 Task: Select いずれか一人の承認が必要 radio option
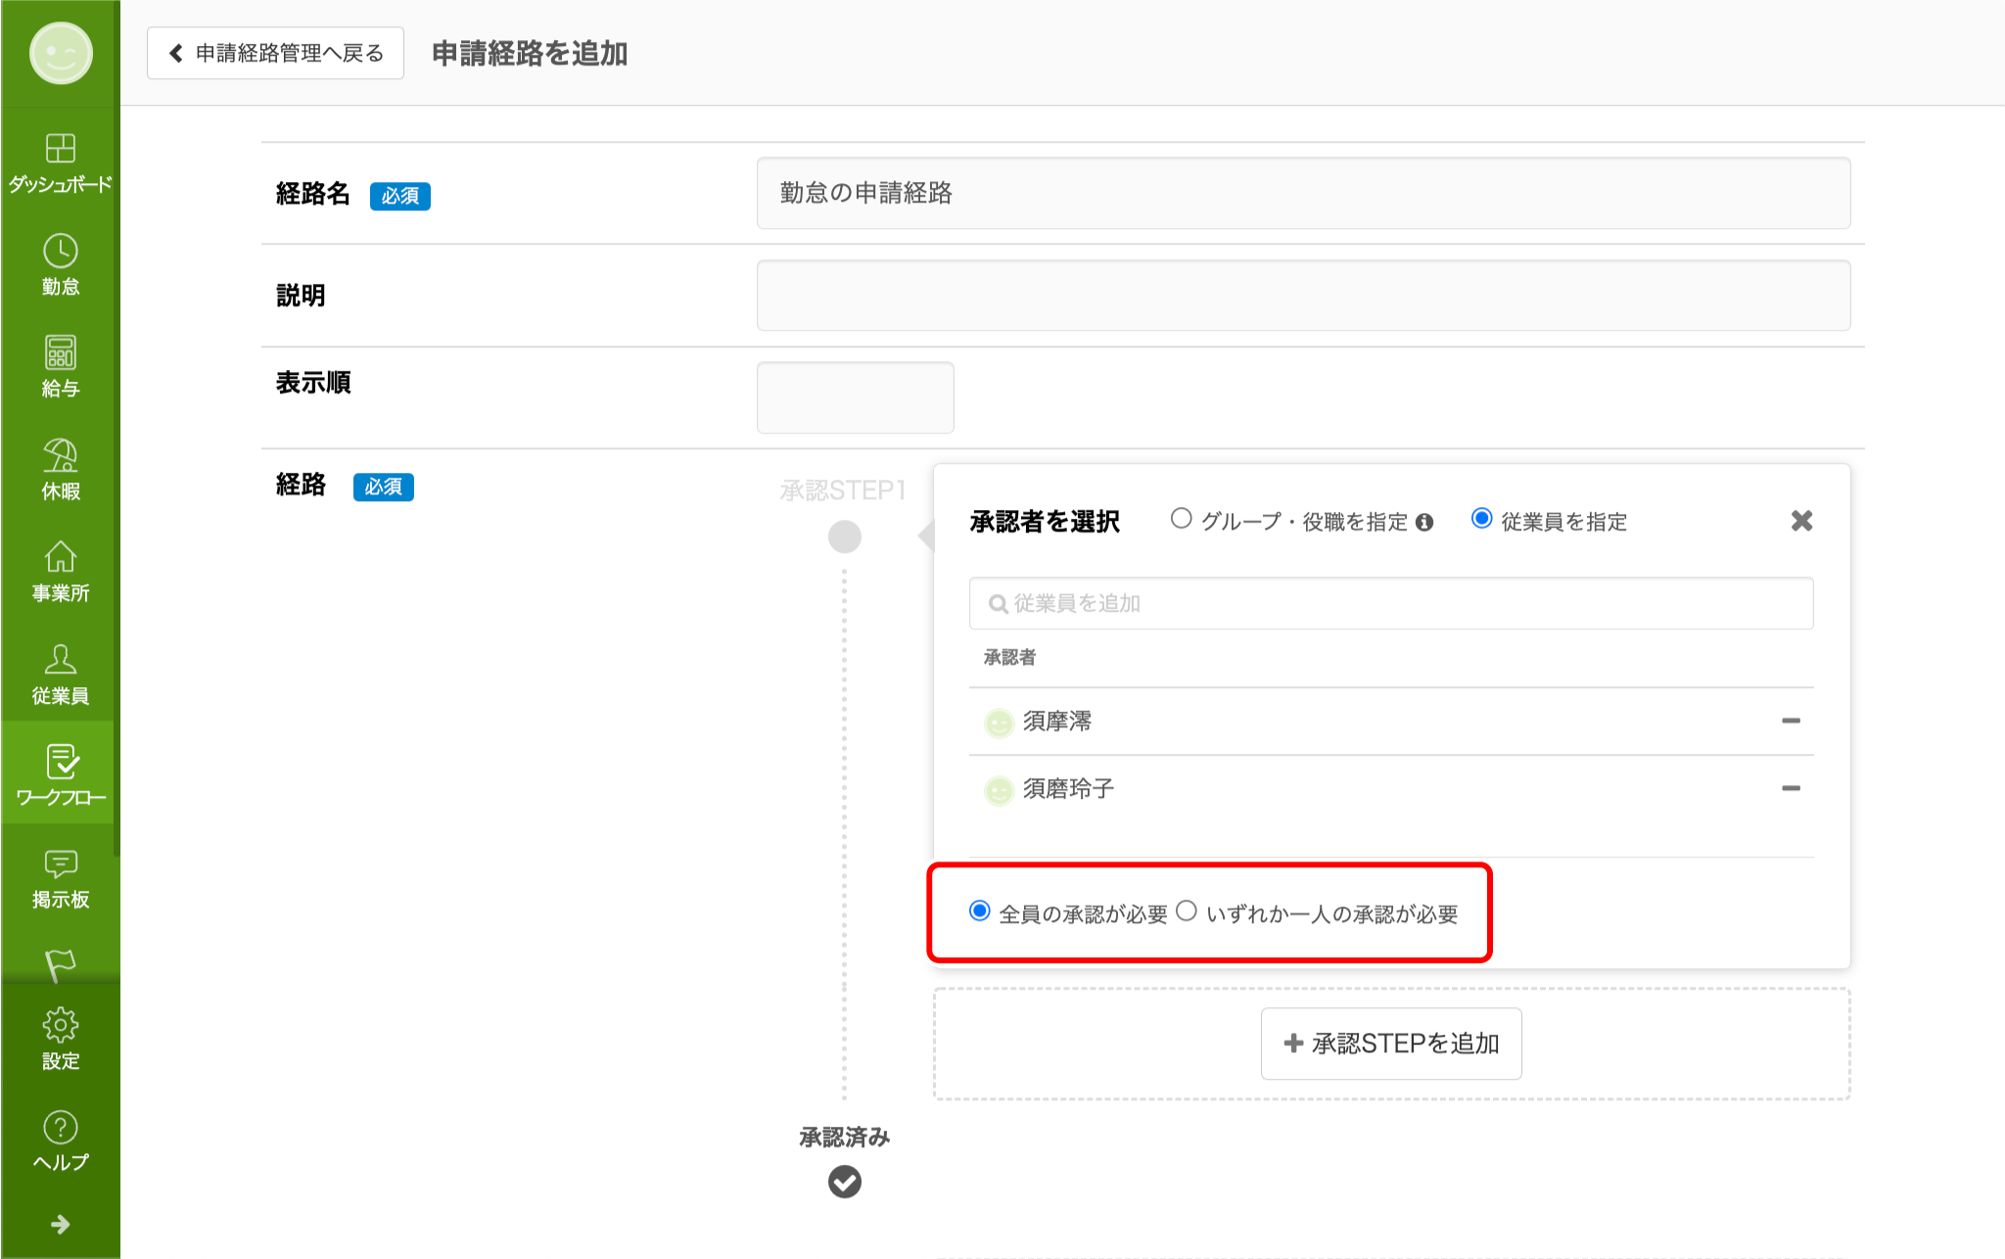(1186, 910)
